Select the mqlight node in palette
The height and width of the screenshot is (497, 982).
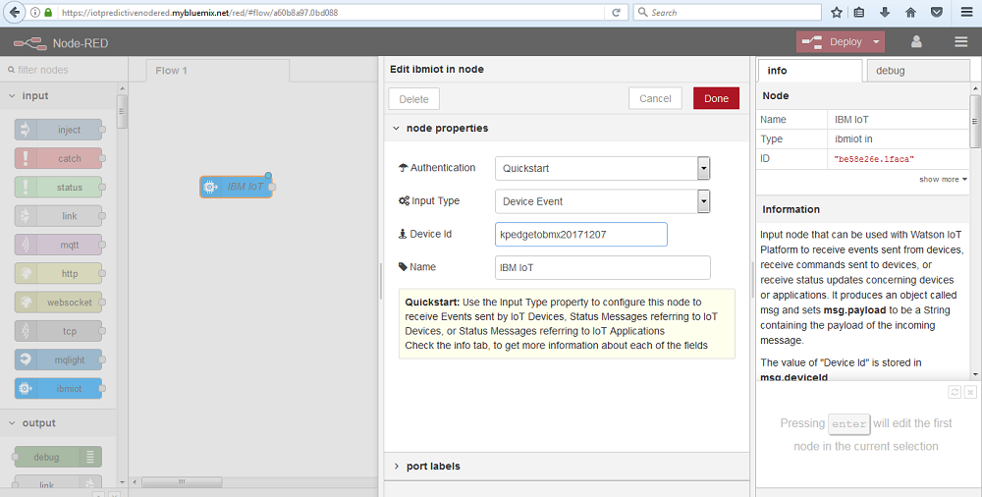pyautogui.click(x=58, y=360)
